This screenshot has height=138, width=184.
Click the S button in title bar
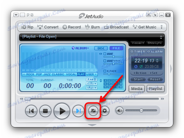(x=32, y=15)
